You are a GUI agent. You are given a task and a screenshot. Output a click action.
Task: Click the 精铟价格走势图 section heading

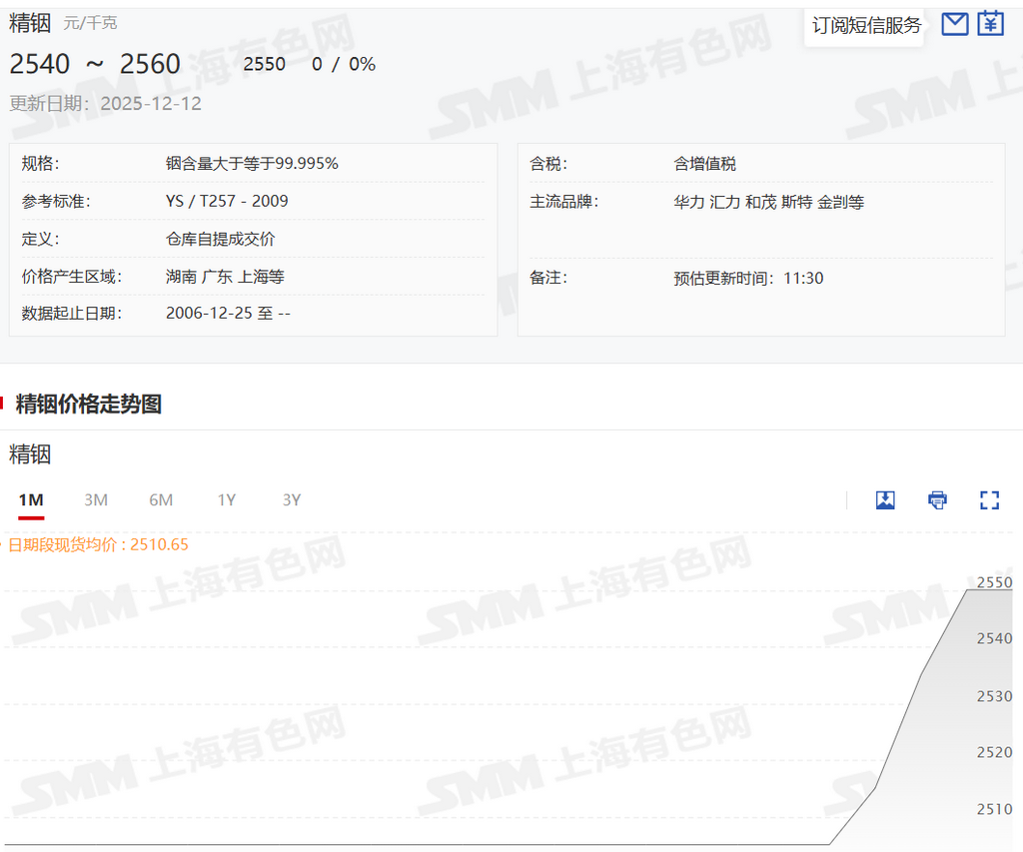[x=89, y=405]
